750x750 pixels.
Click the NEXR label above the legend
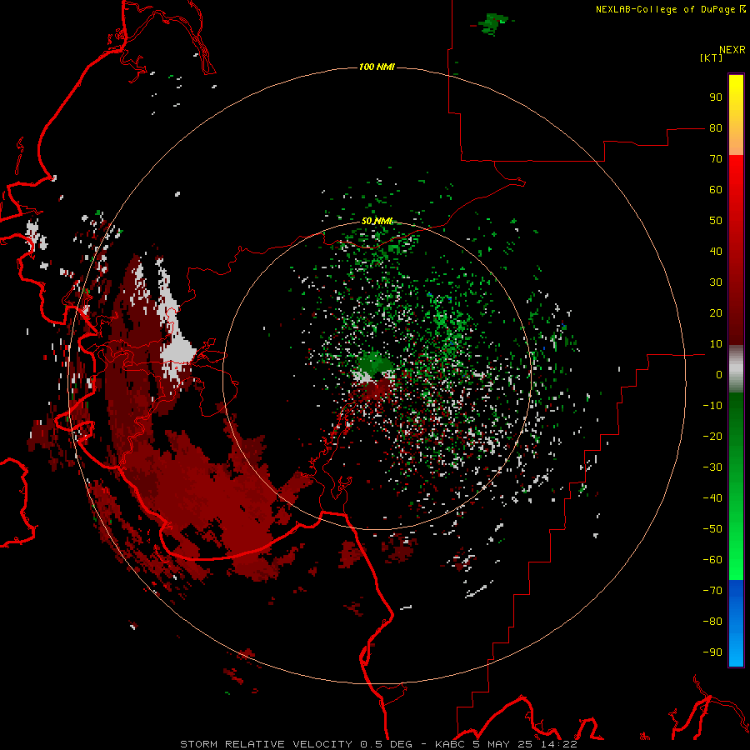(732, 50)
